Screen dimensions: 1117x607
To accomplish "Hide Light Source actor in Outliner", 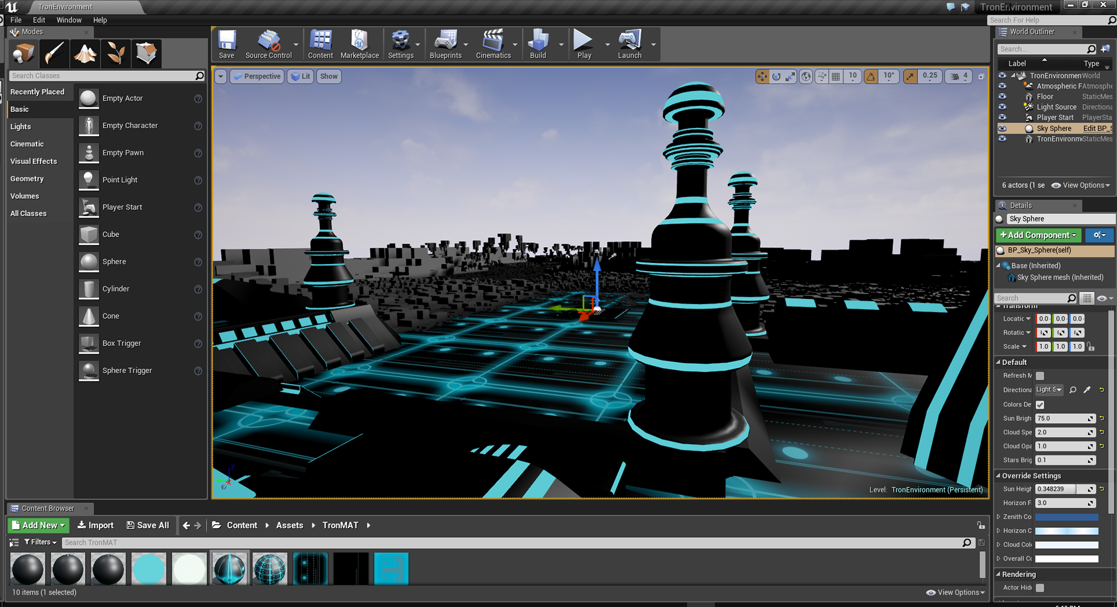I will click(1002, 107).
